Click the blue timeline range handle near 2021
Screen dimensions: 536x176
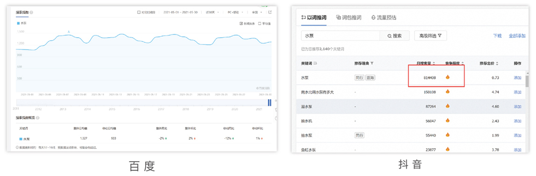pos(269,102)
